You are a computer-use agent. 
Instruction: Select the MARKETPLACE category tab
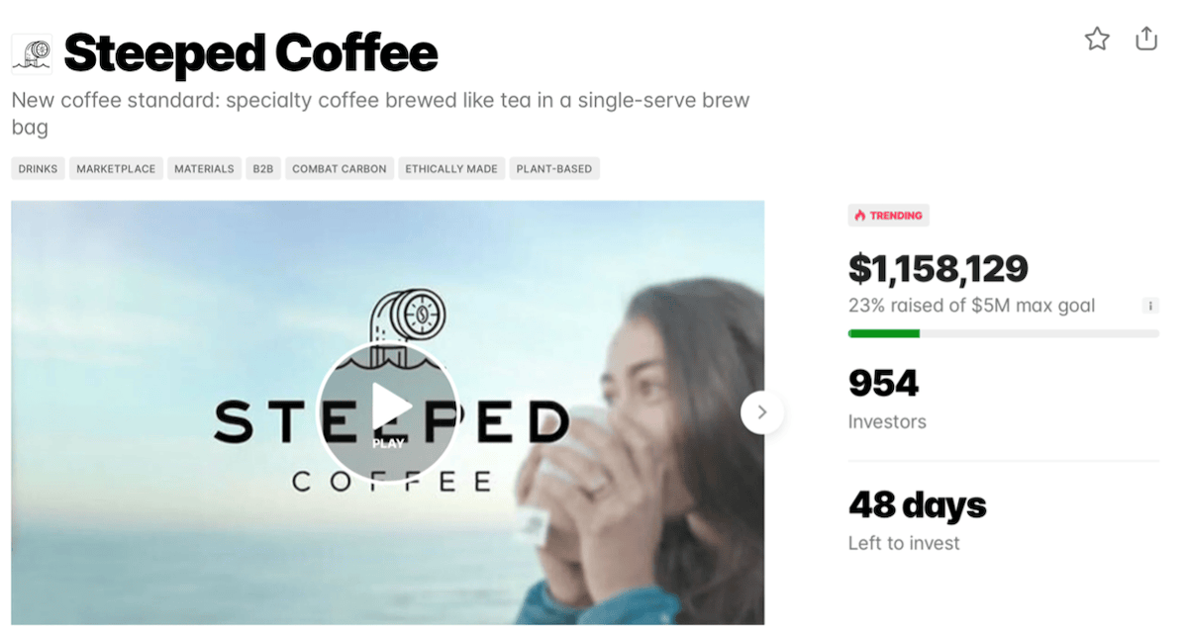(115, 168)
